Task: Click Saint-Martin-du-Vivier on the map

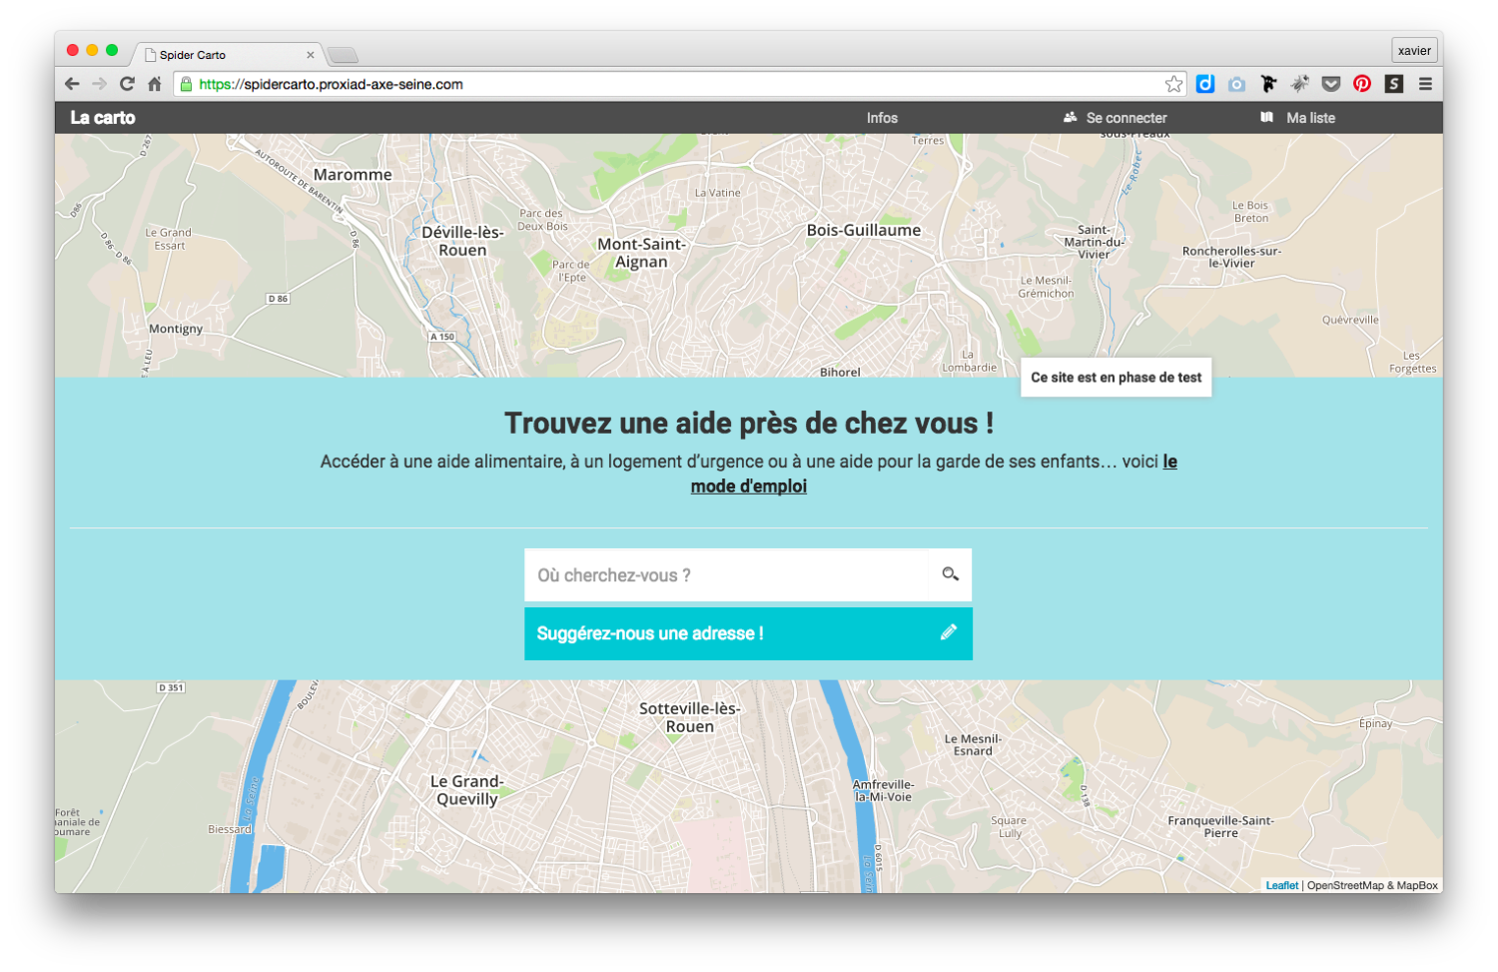Action: click(x=1094, y=242)
